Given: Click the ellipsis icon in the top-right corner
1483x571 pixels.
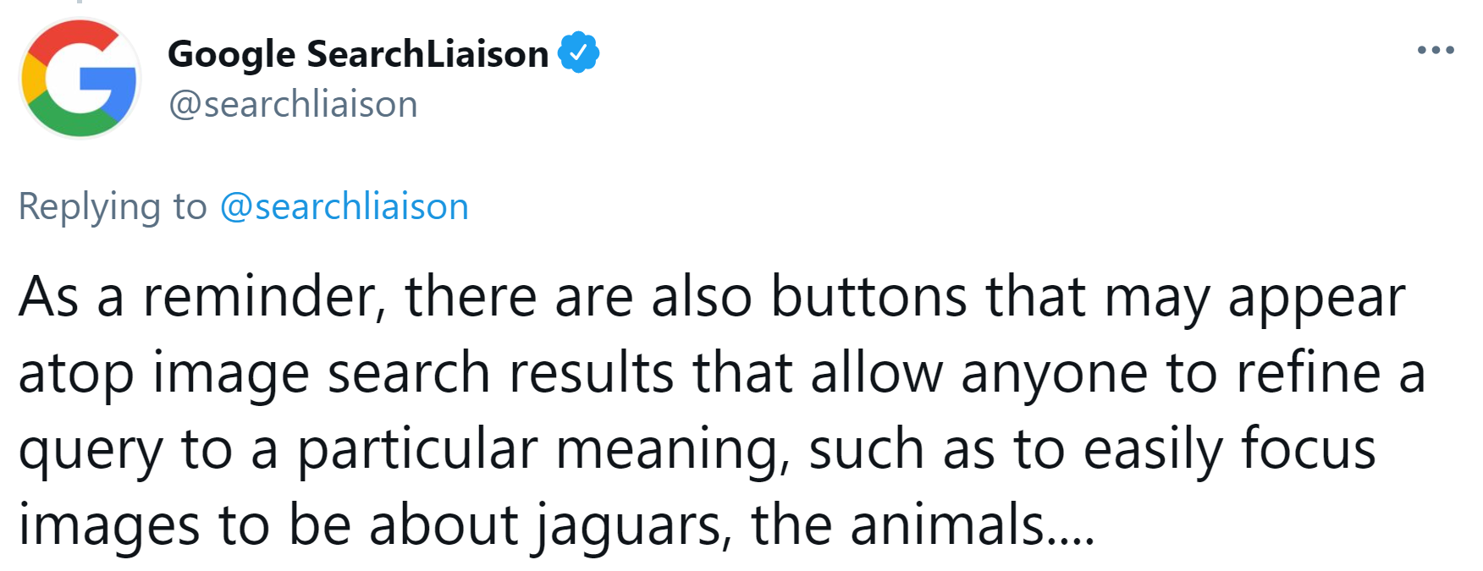Looking at the screenshot, I should (x=1436, y=48).
